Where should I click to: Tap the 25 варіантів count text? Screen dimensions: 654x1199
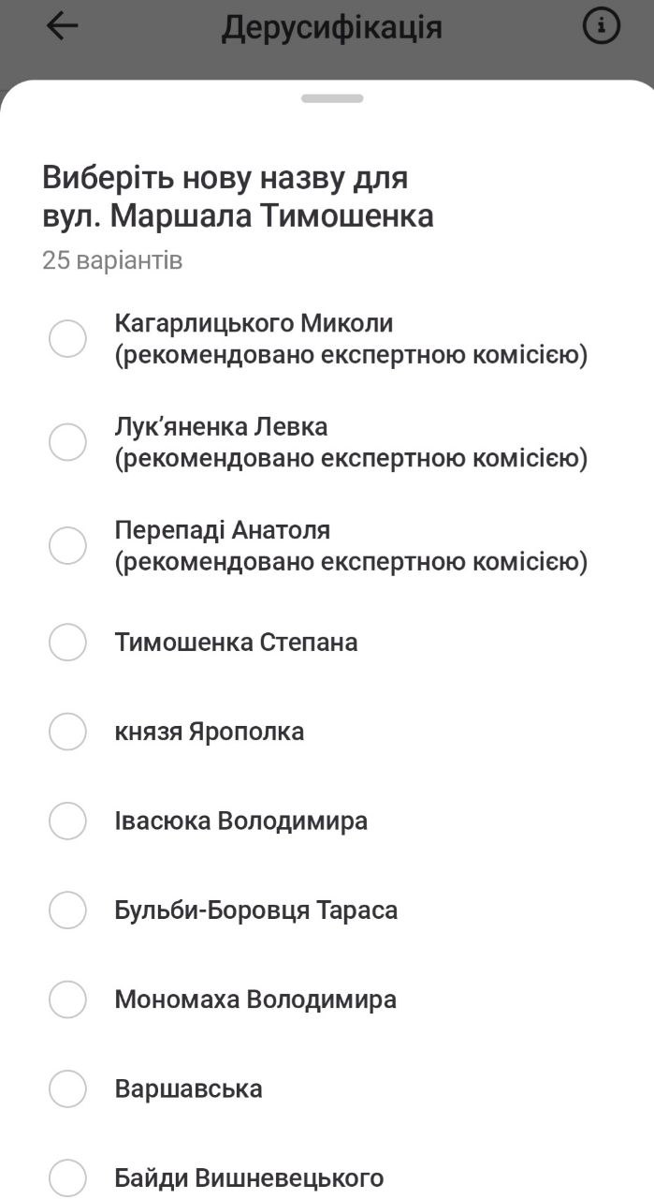click(x=112, y=259)
